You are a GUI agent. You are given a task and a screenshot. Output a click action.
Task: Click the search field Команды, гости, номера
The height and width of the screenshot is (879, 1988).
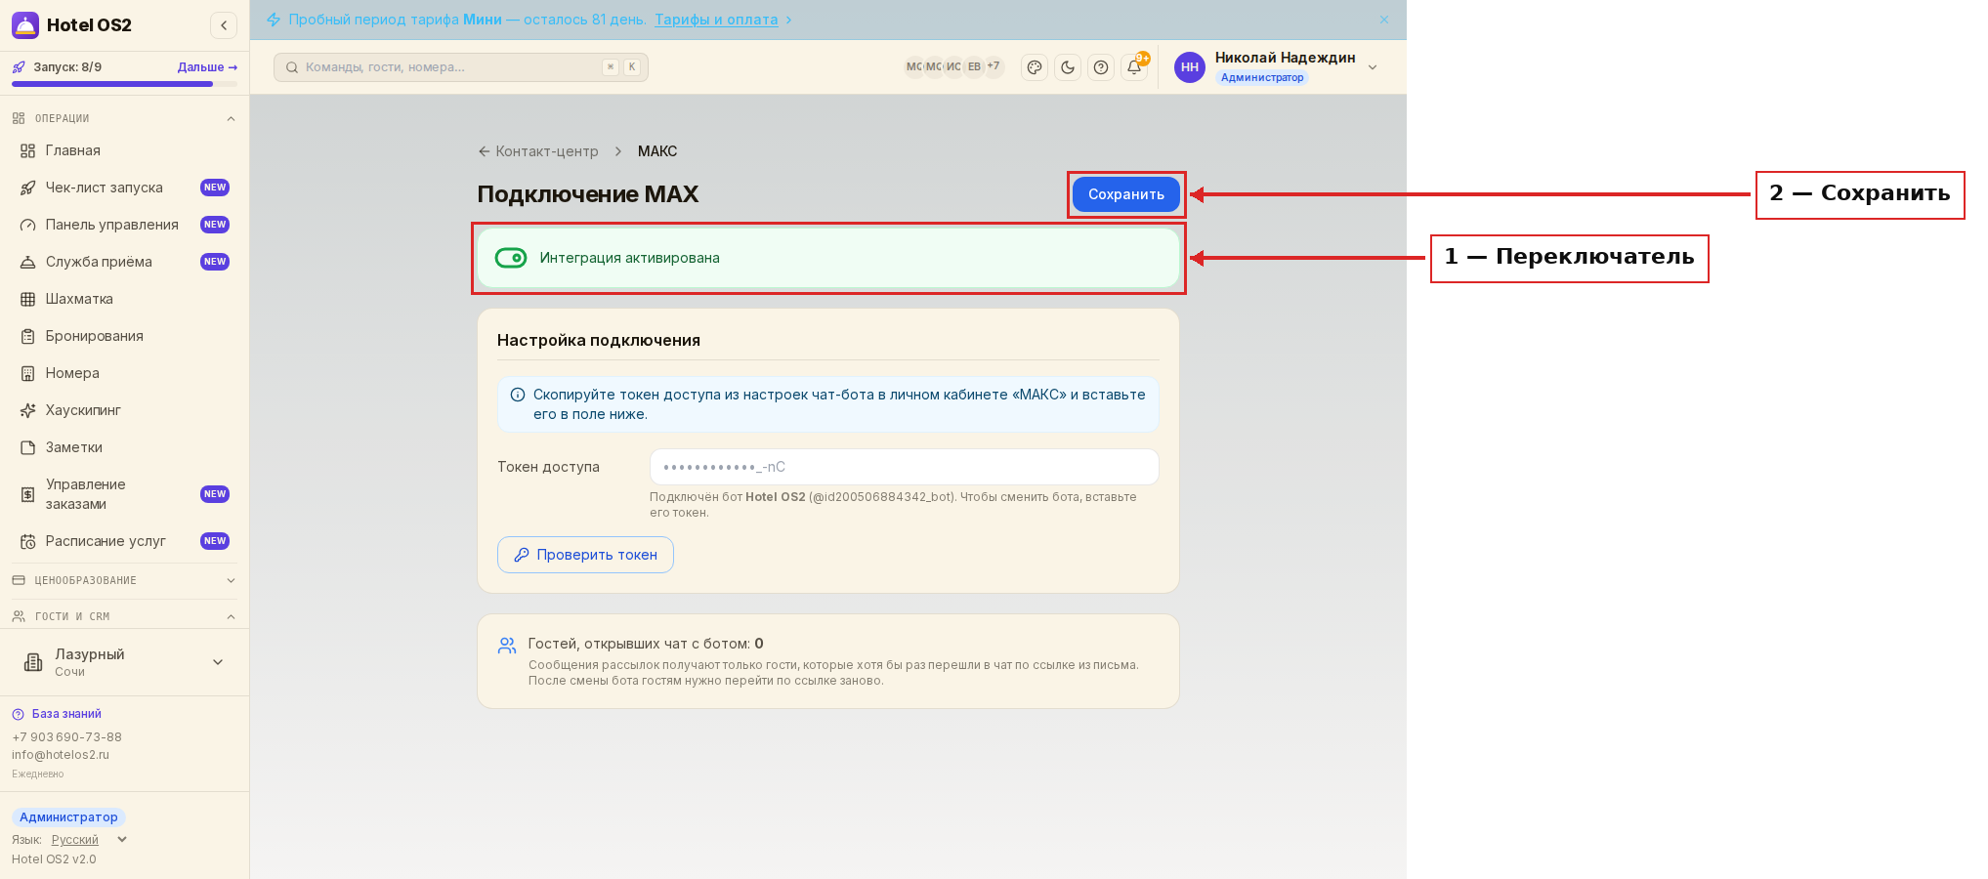tap(460, 67)
